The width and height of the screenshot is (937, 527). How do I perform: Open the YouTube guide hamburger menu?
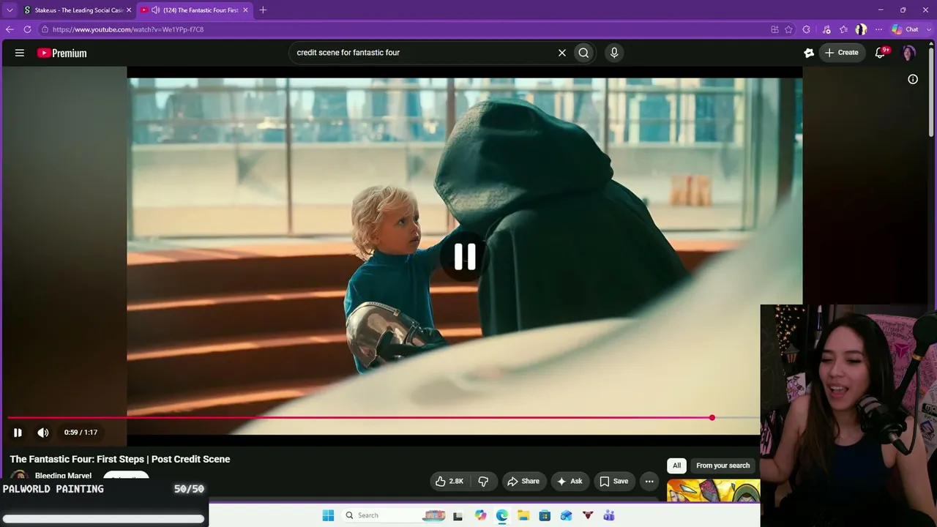click(20, 53)
